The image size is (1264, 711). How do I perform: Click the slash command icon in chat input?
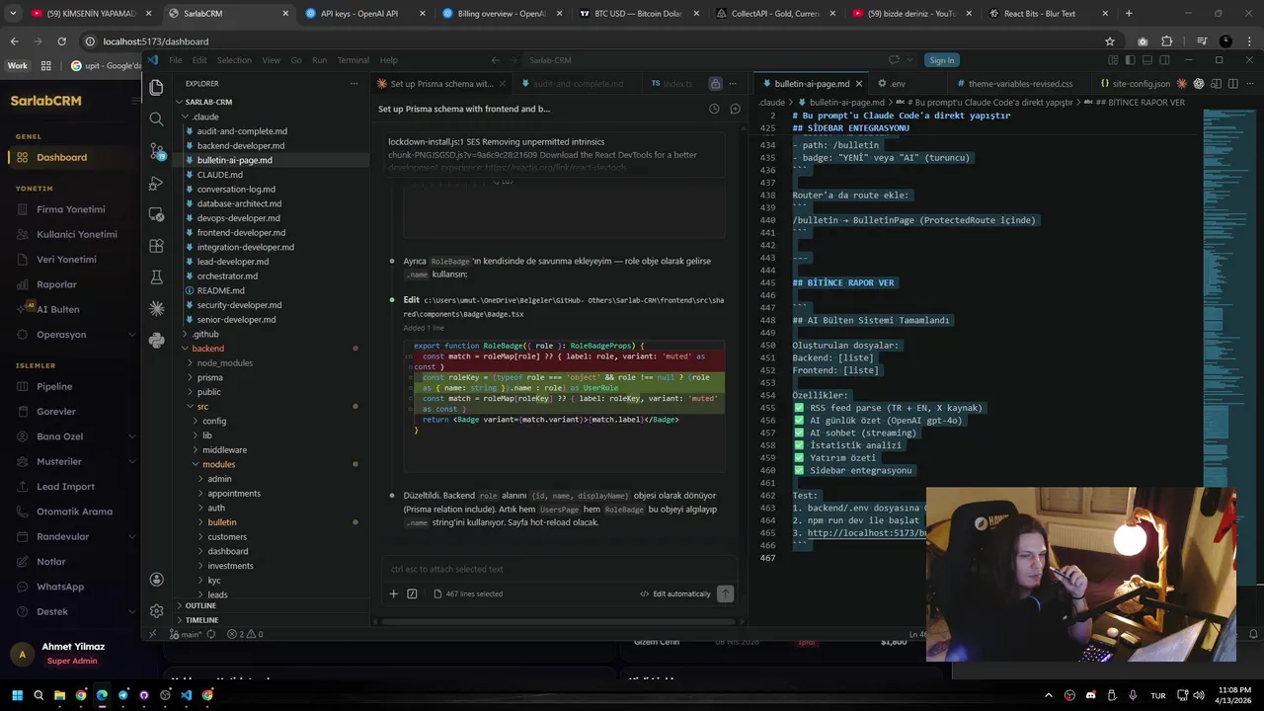412,593
